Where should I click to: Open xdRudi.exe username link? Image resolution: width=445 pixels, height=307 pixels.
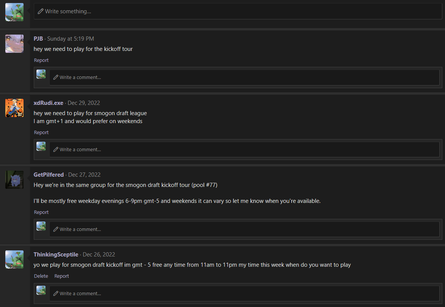pyautogui.click(x=49, y=103)
